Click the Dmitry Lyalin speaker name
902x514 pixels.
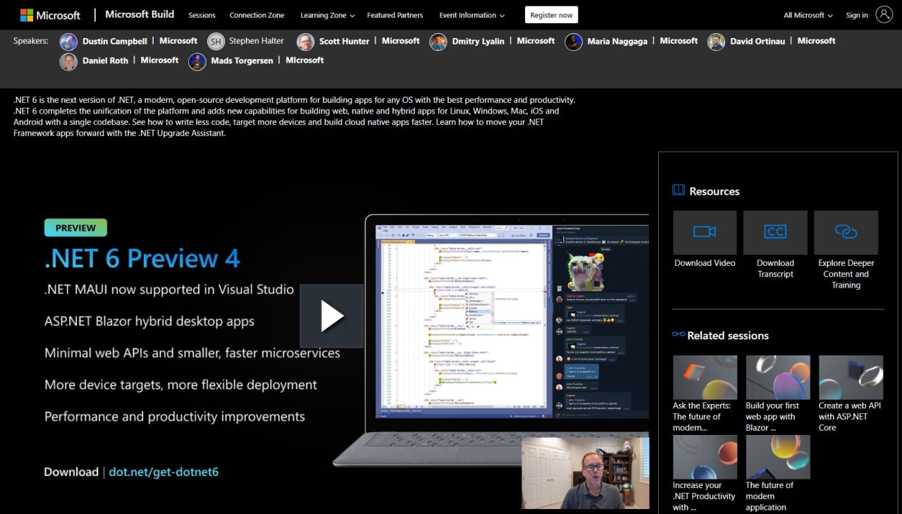[x=478, y=42]
